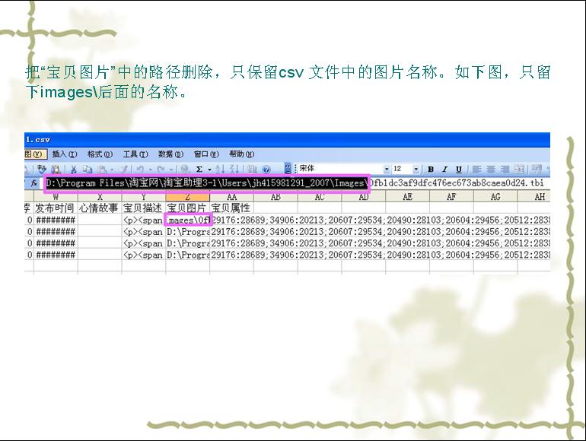Open the 窗口(W) menu
This screenshot has height=441, width=586.
coord(206,154)
